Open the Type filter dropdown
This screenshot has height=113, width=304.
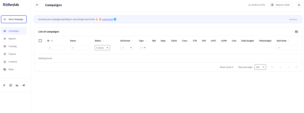[143, 48]
